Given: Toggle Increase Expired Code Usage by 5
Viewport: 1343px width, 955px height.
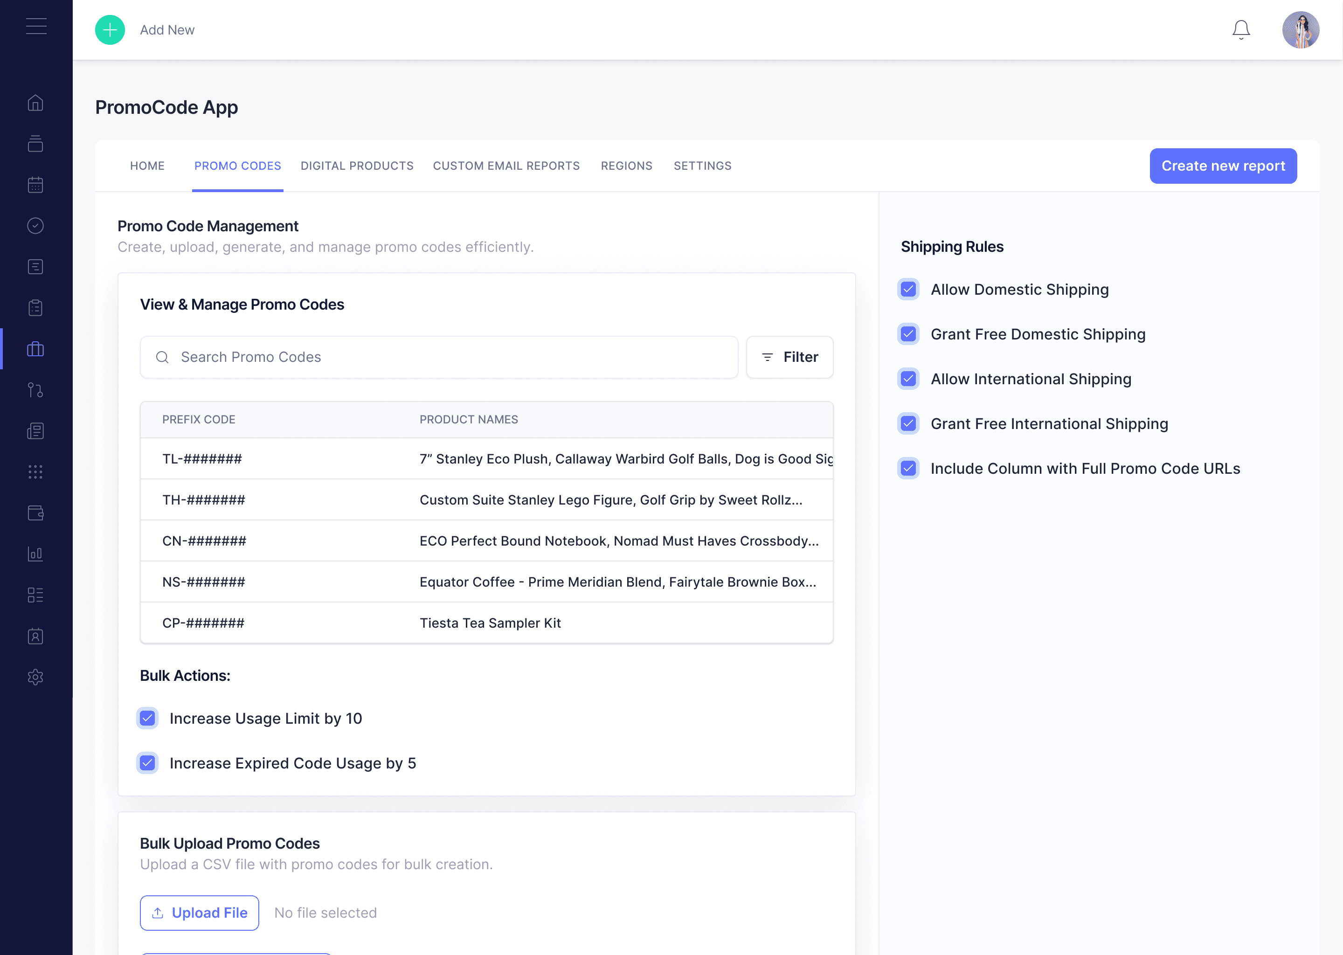Looking at the screenshot, I should click(147, 763).
